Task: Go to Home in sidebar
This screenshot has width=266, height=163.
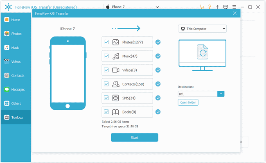Action: point(16,20)
